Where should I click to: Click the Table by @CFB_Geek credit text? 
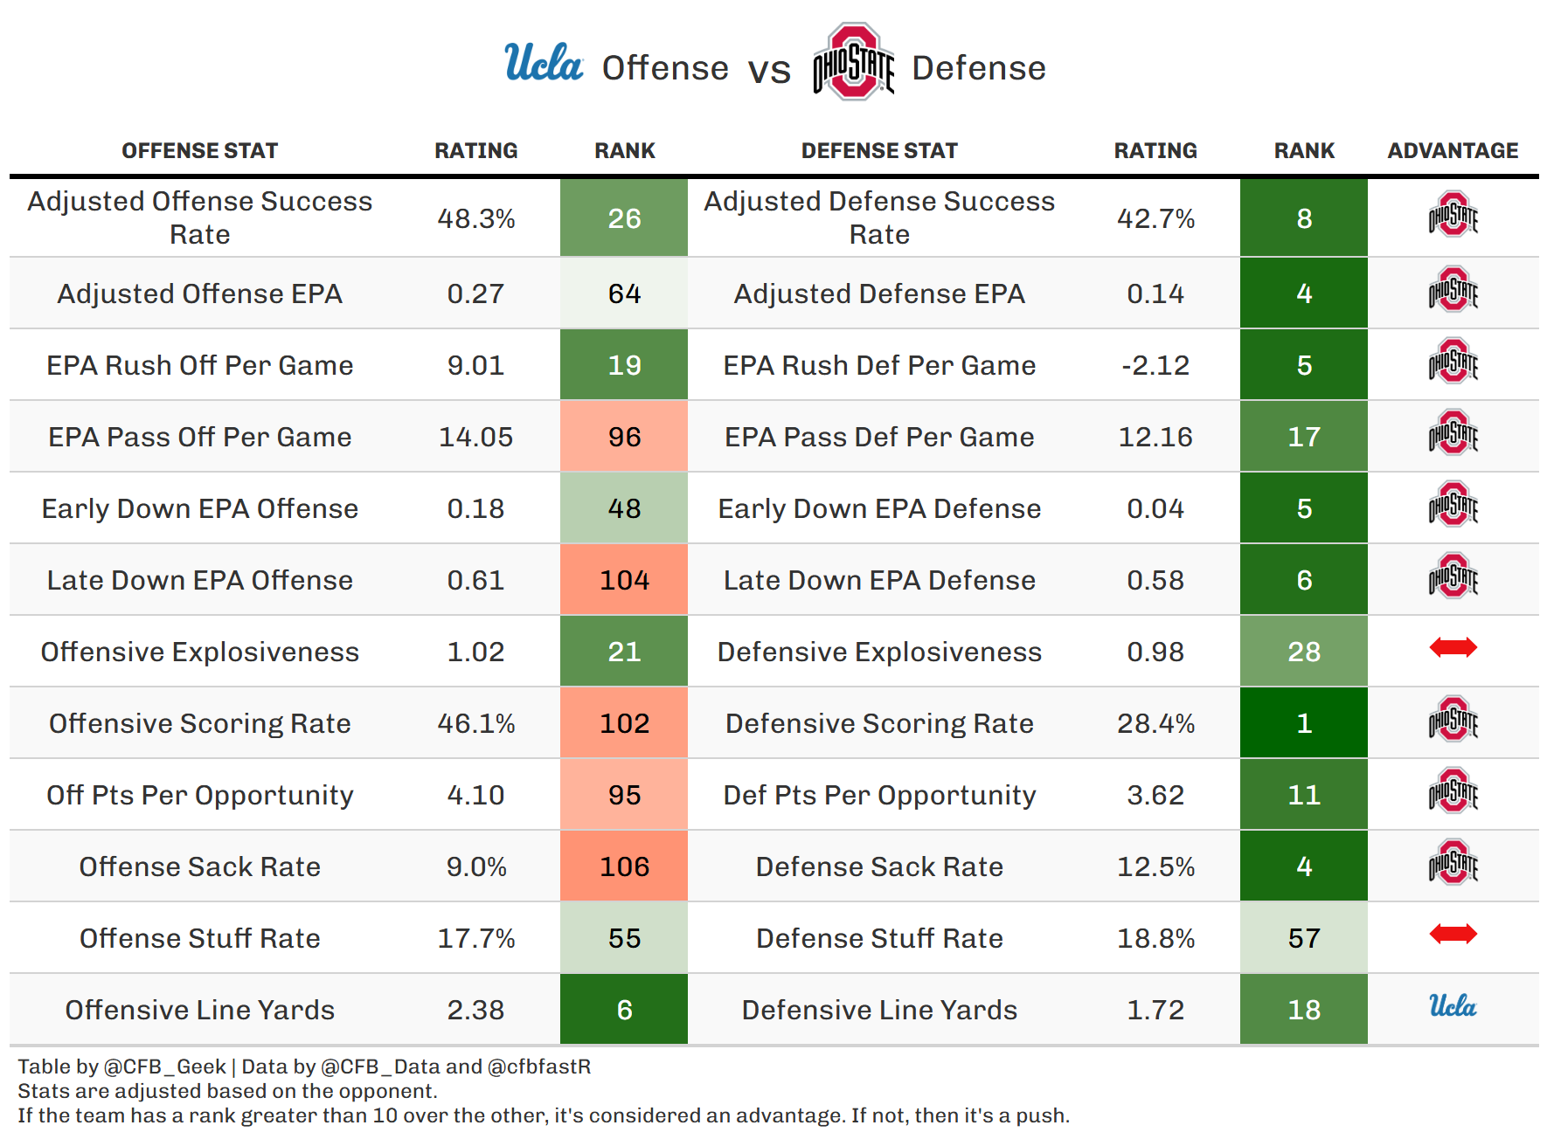pos(122,1067)
